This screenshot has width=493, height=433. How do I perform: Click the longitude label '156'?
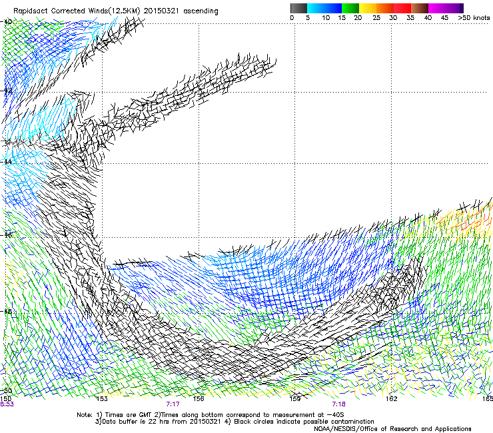(199, 399)
